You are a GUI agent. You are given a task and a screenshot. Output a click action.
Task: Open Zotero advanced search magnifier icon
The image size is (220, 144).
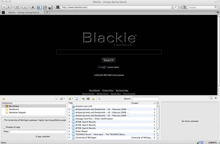pyautogui.click(x=99, y=99)
